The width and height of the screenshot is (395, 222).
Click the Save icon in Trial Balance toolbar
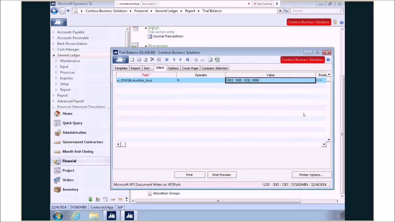pyautogui.click(x=139, y=60)
